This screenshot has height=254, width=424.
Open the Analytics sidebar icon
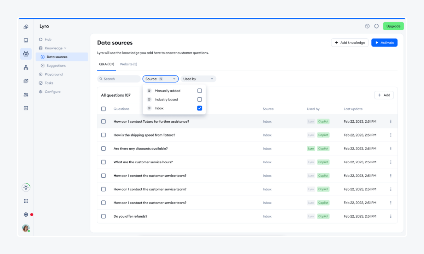pos(26,108)
